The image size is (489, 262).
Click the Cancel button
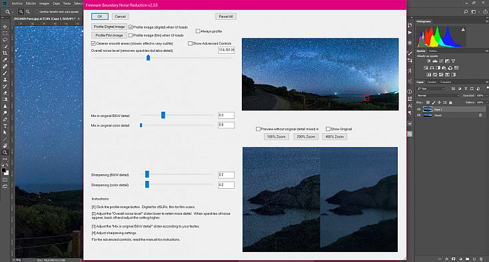tap(120, 17)
